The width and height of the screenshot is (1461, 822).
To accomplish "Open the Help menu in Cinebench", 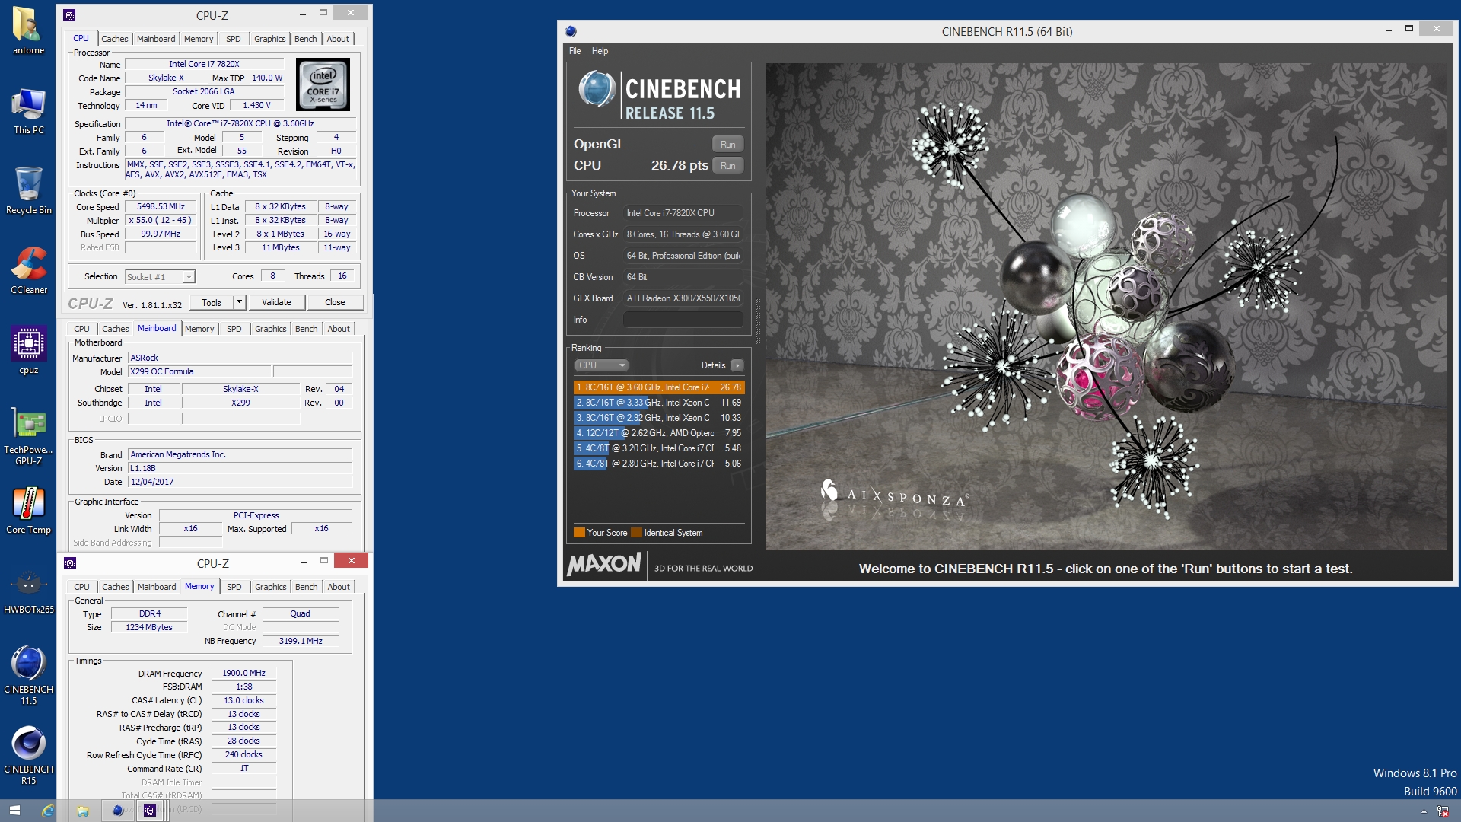I will point(600,51).
